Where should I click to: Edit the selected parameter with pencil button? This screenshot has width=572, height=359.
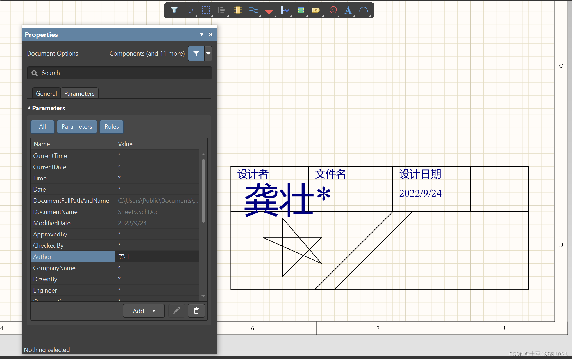pos(177,311)
